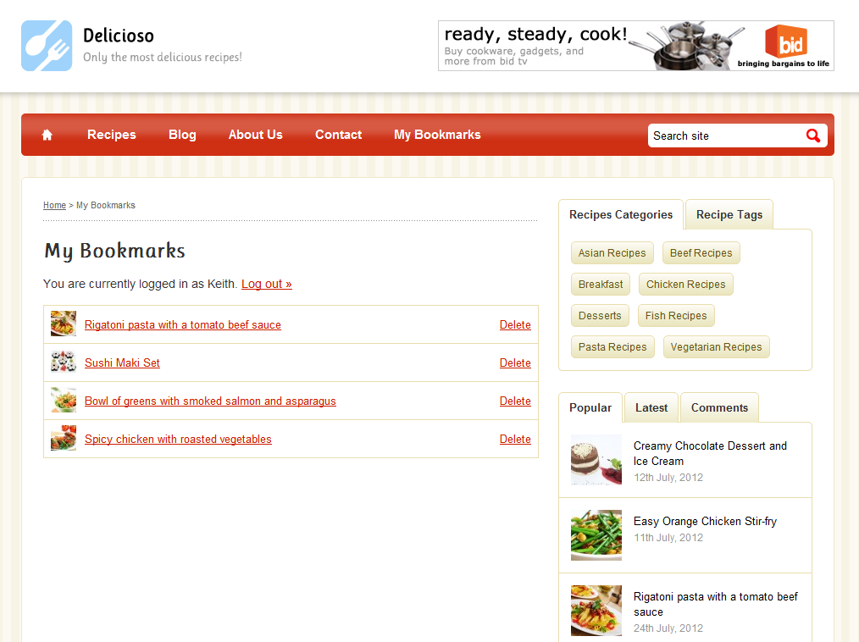The height and width of the screenshot is (642, 859).
Task: Select the Comments tab
Action: (719, 407)
